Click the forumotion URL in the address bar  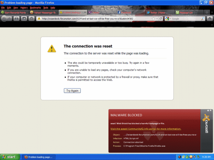coord(87,19)
